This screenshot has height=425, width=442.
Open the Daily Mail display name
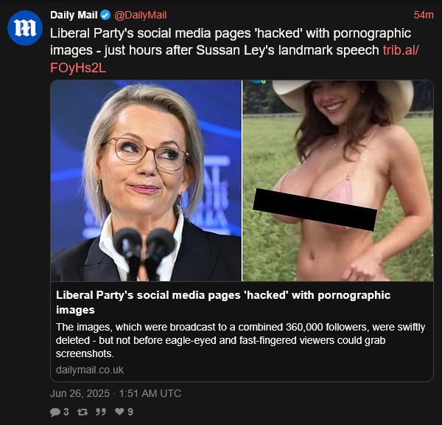pyautogui.click(x=74, y=15)
